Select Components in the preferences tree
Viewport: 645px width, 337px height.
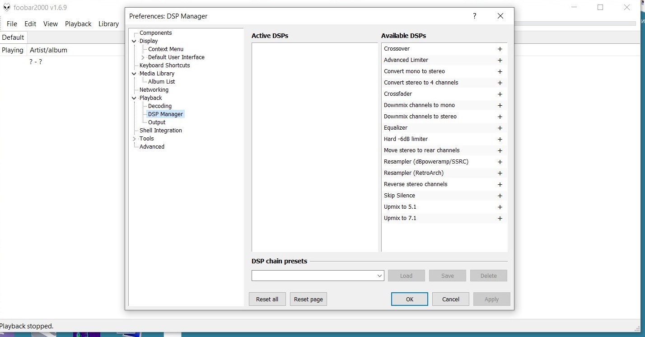(x=156, y=33)
